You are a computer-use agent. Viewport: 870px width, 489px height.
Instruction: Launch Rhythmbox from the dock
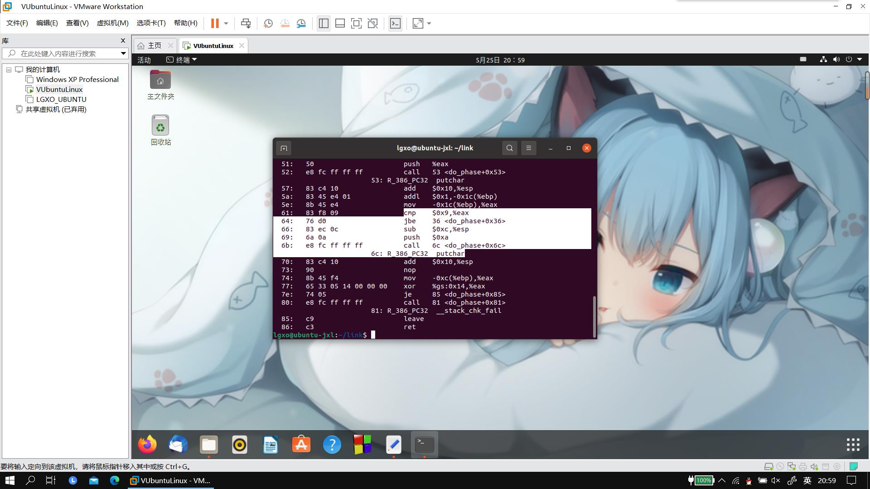click(239, 445)
